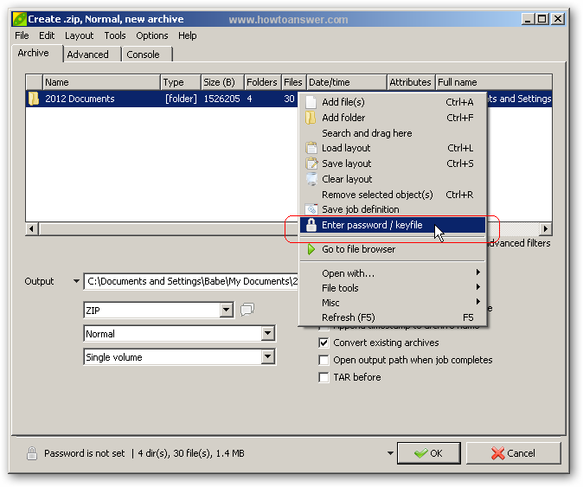The height and width of the screenshot is (487, 583).
Task: Sort list by Size (B) column header
Action: [x=222, y=82]
